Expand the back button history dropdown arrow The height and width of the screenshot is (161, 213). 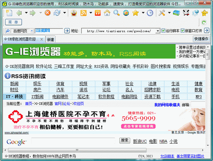pos(26,13)
